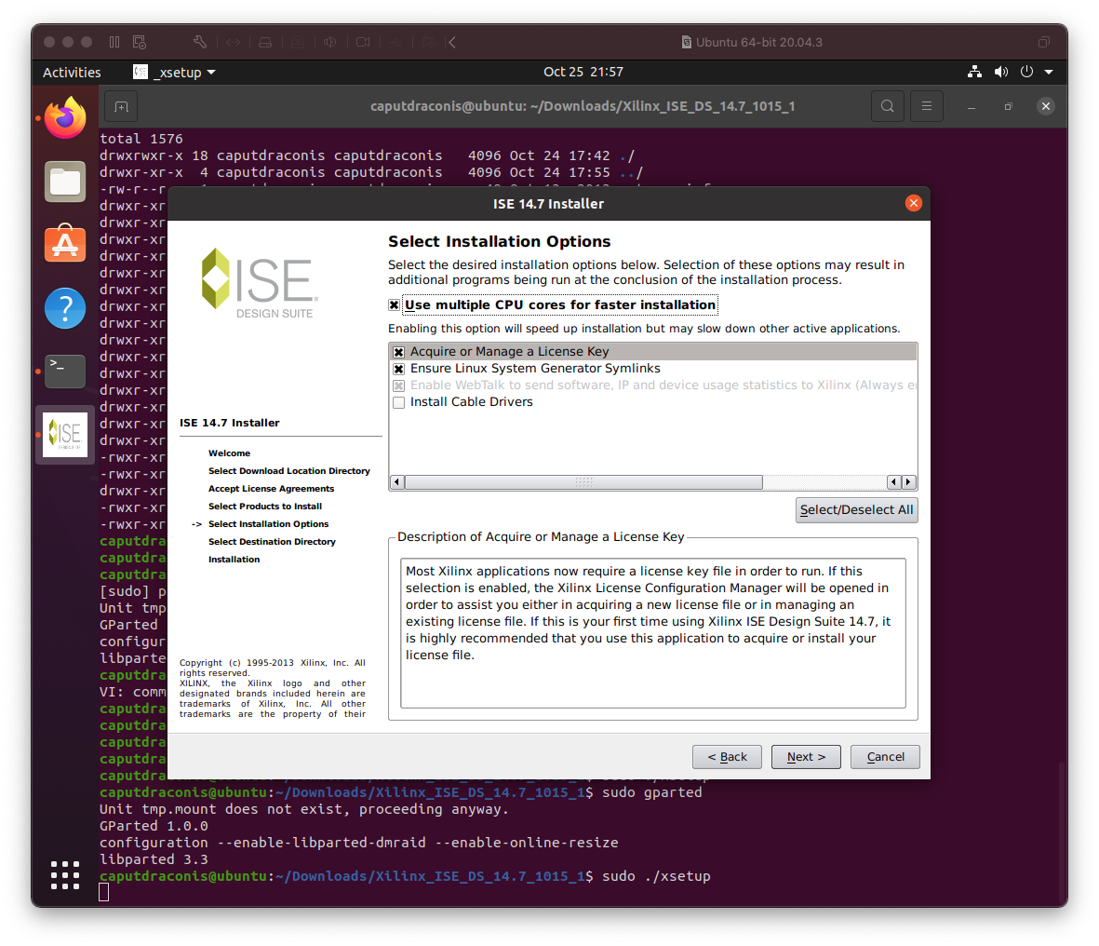Show Applications grid at dock bottom
Image resolution: width=1099 pixels, height=946 pixels.
point(65,875)
